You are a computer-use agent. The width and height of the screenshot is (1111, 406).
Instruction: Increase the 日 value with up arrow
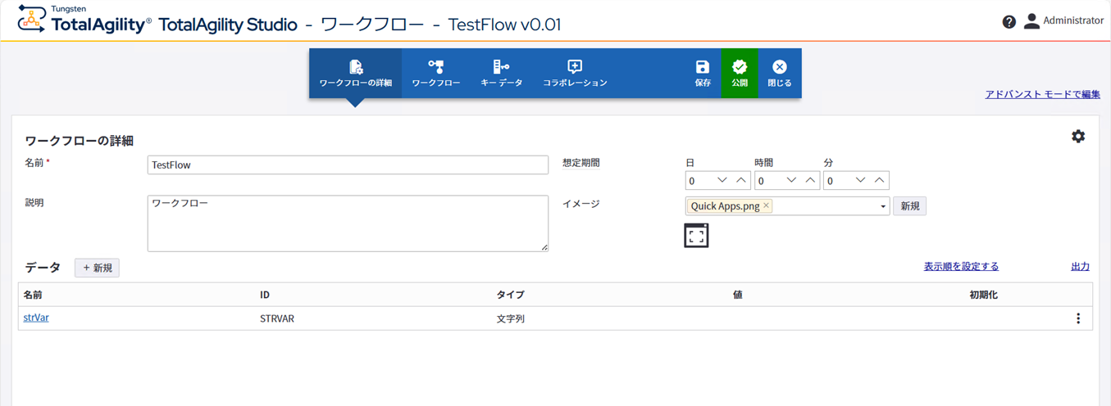pos(741,180)
